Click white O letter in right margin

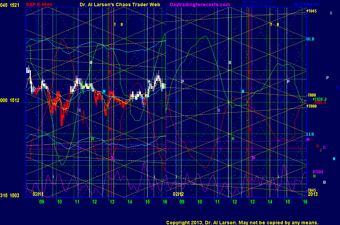click(324, 182)
